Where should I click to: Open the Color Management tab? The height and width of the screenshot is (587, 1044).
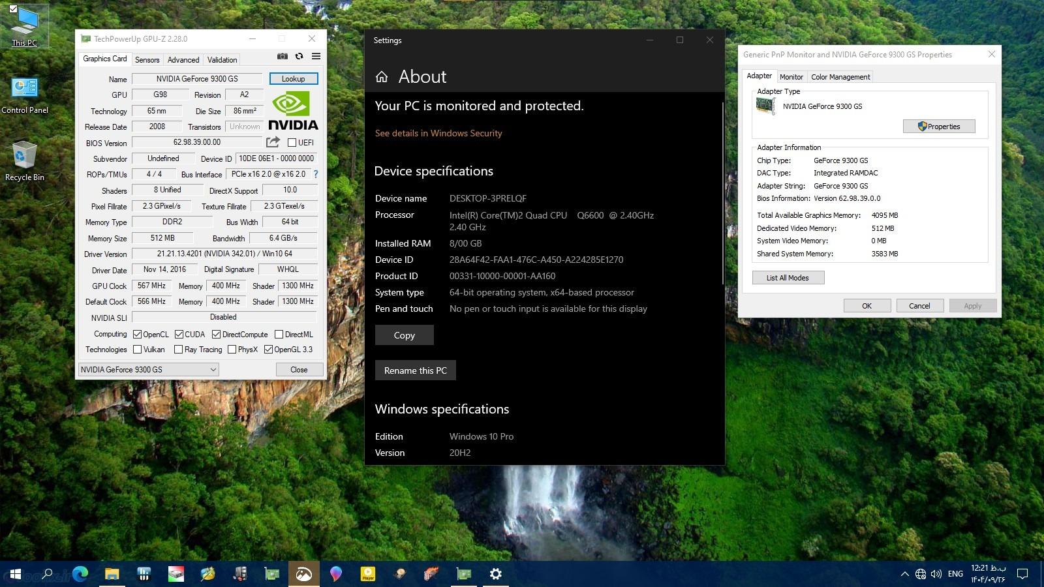pos(840,77)
